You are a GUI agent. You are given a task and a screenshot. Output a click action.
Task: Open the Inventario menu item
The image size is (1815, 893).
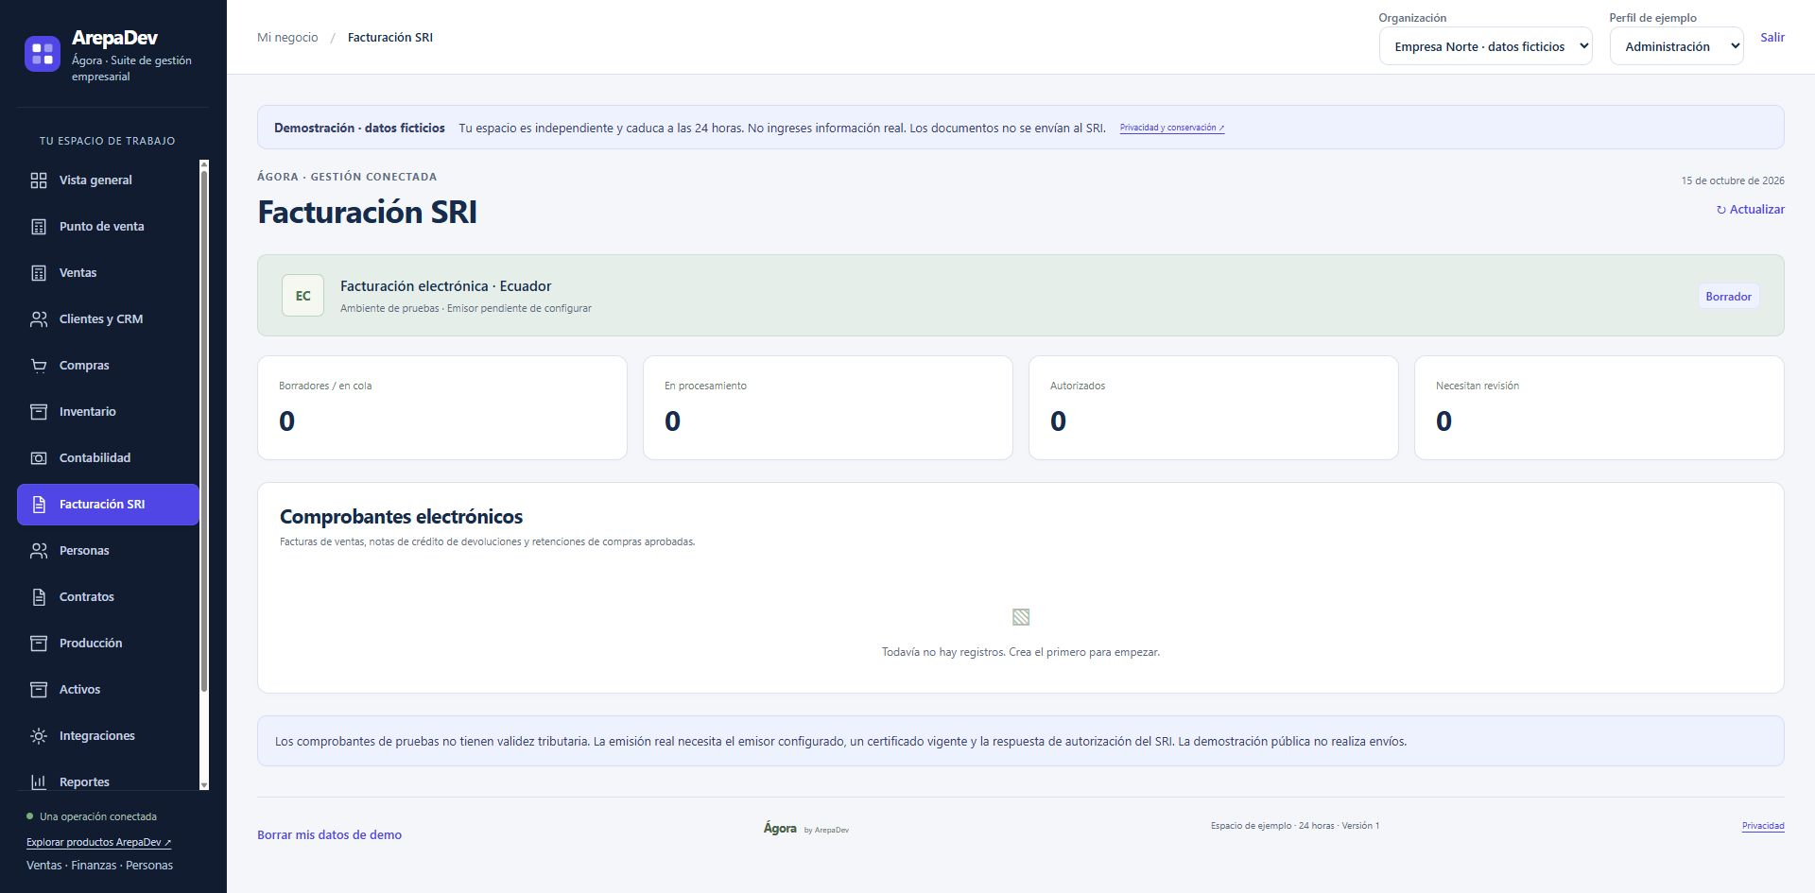click(x=108, y=412)
